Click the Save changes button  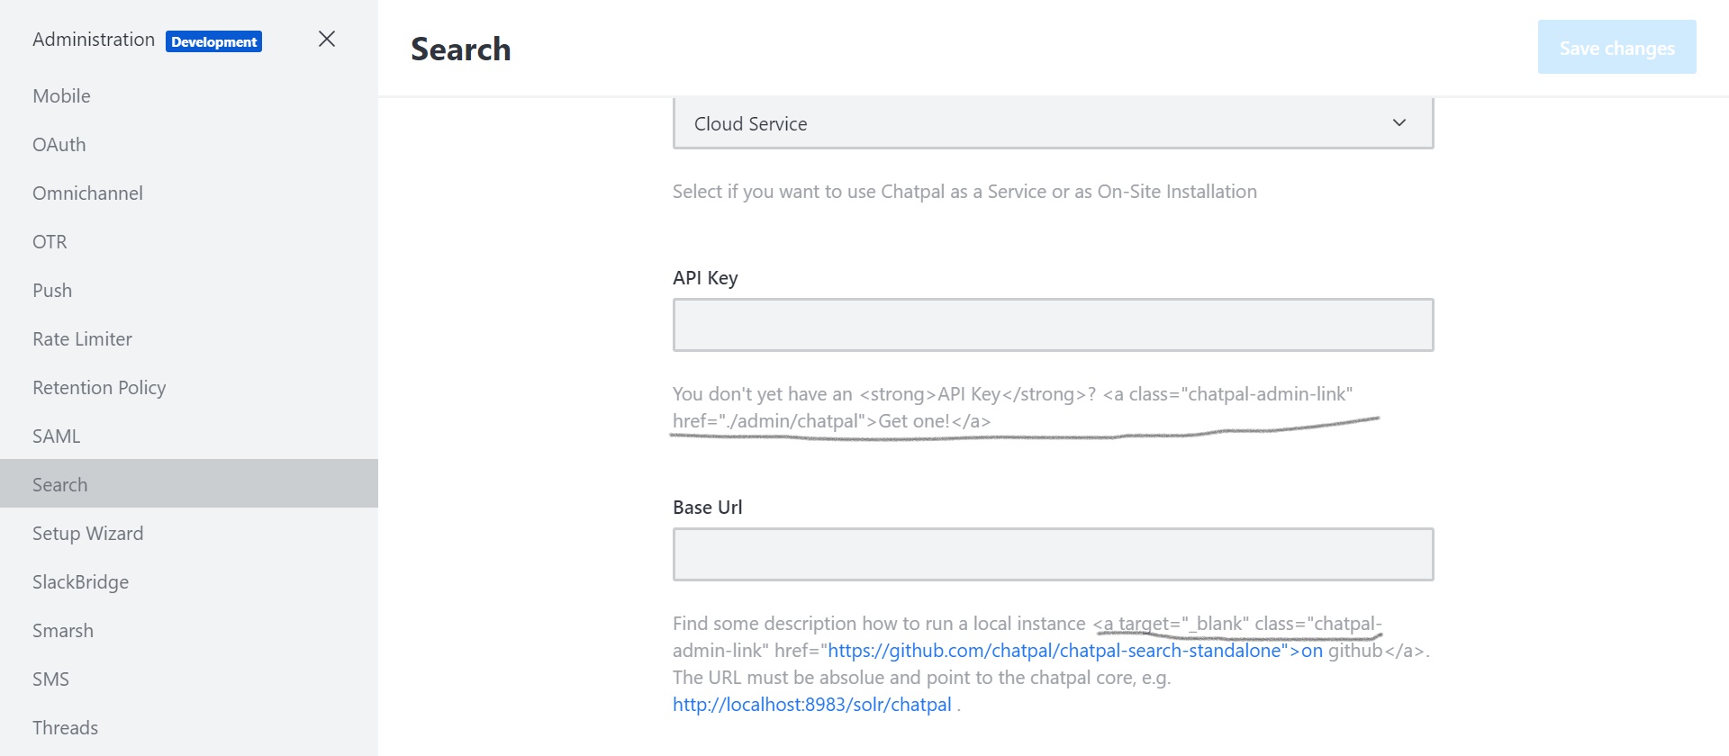[x=1616, y=48]
